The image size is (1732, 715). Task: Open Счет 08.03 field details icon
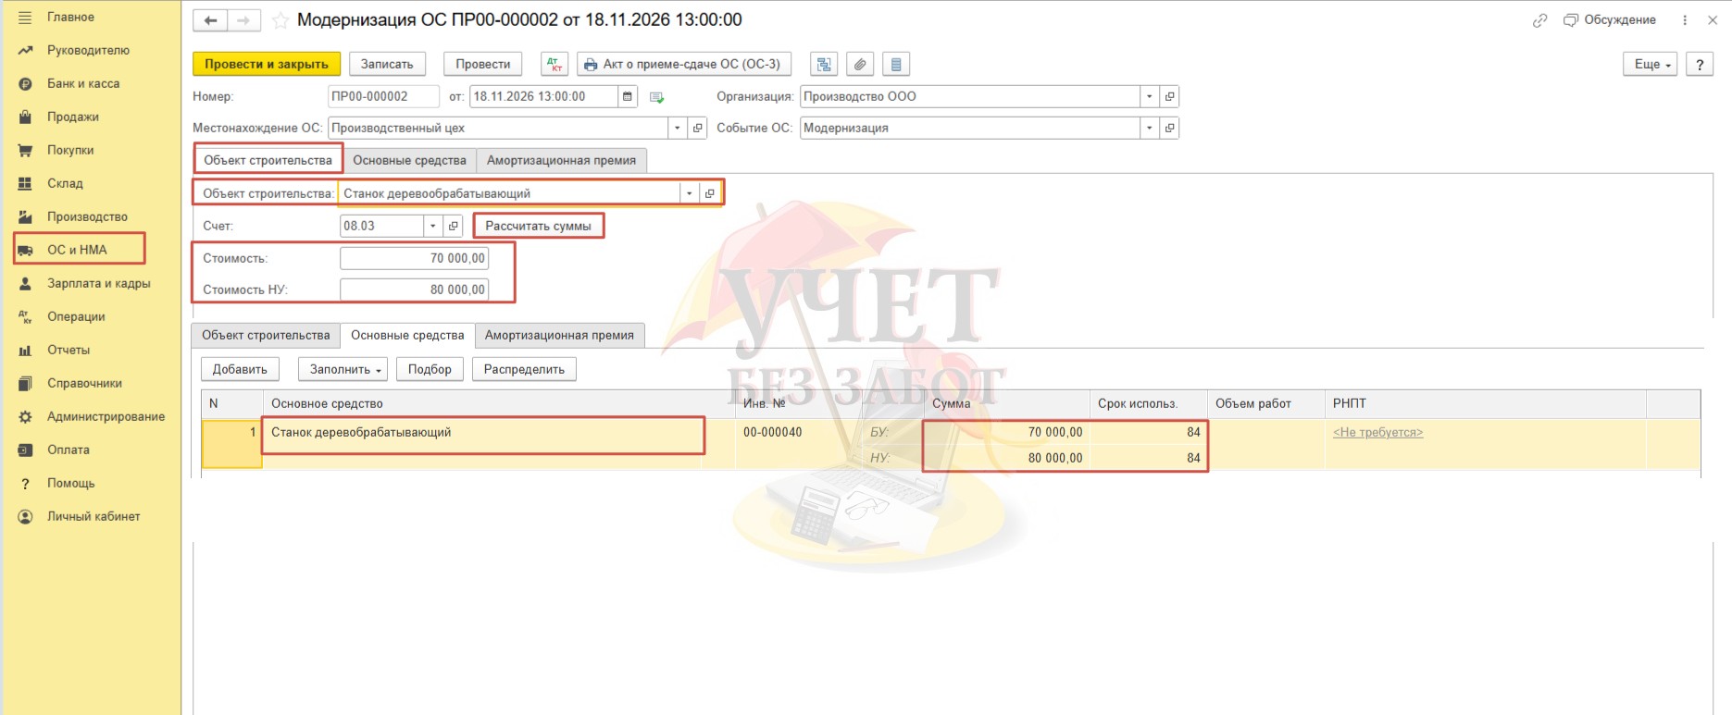[453, 226]
